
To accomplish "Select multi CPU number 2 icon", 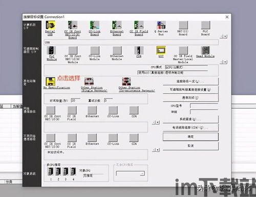I will click(x=58, y=171).
